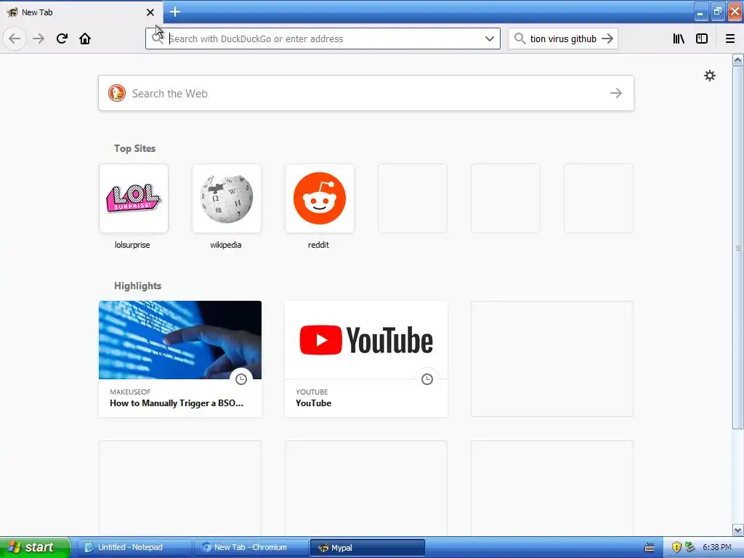Go back using the back arrow

pos(15,39)
